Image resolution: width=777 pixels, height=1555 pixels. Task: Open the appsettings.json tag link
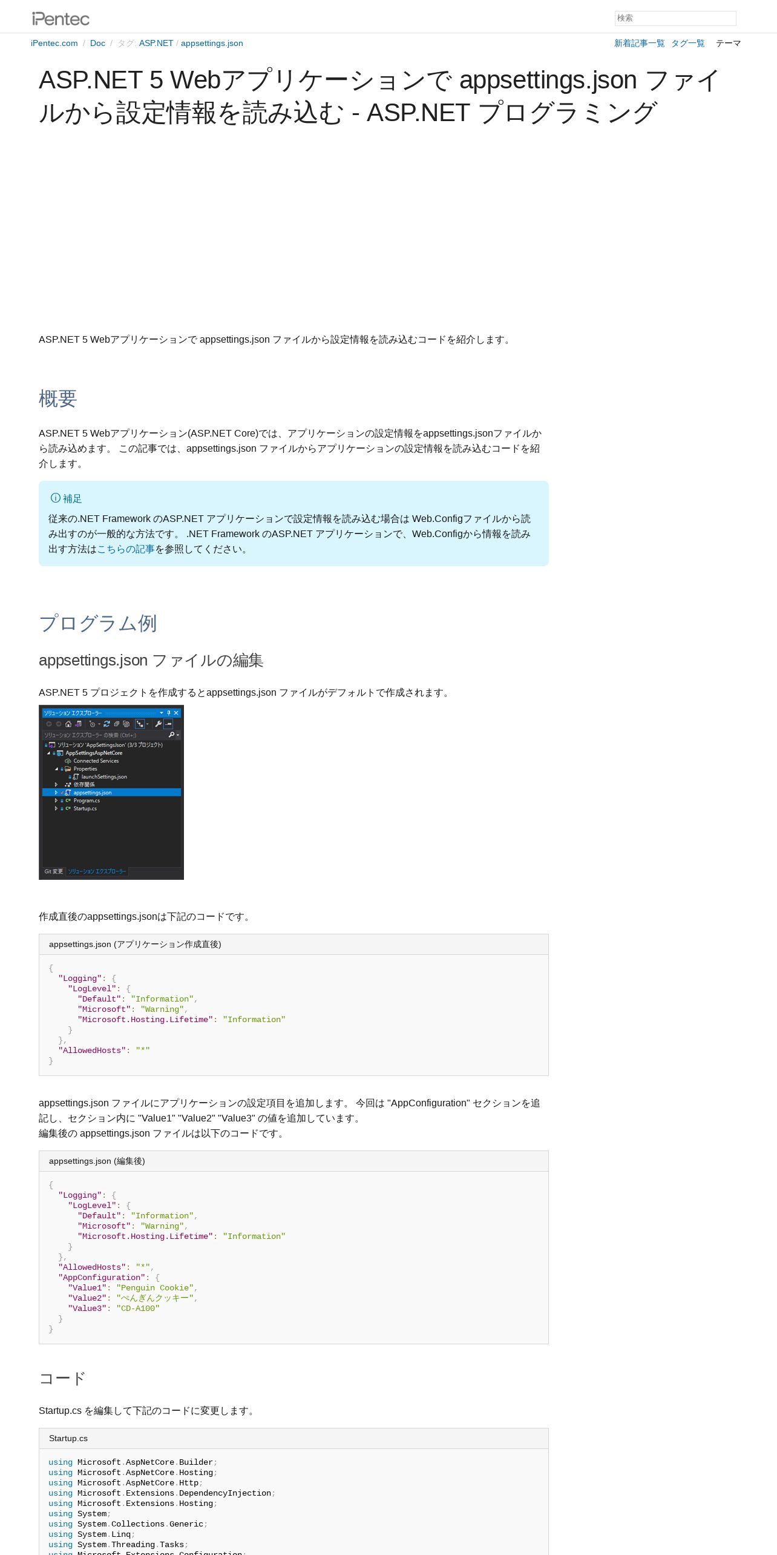coord(212,43)
